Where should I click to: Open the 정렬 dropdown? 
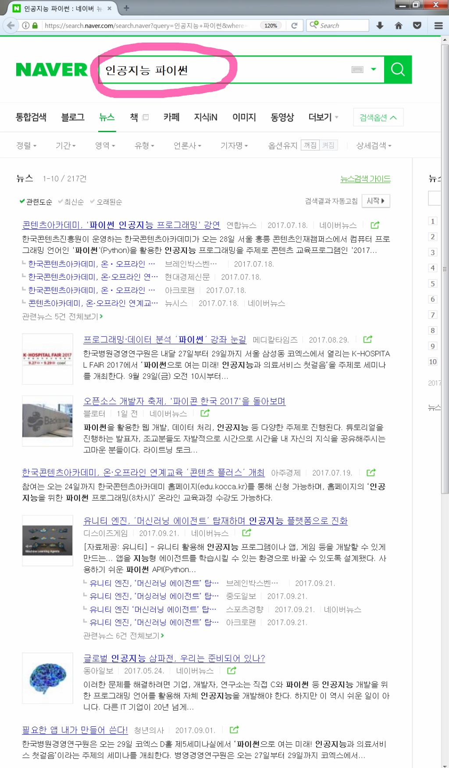(26, 145)
